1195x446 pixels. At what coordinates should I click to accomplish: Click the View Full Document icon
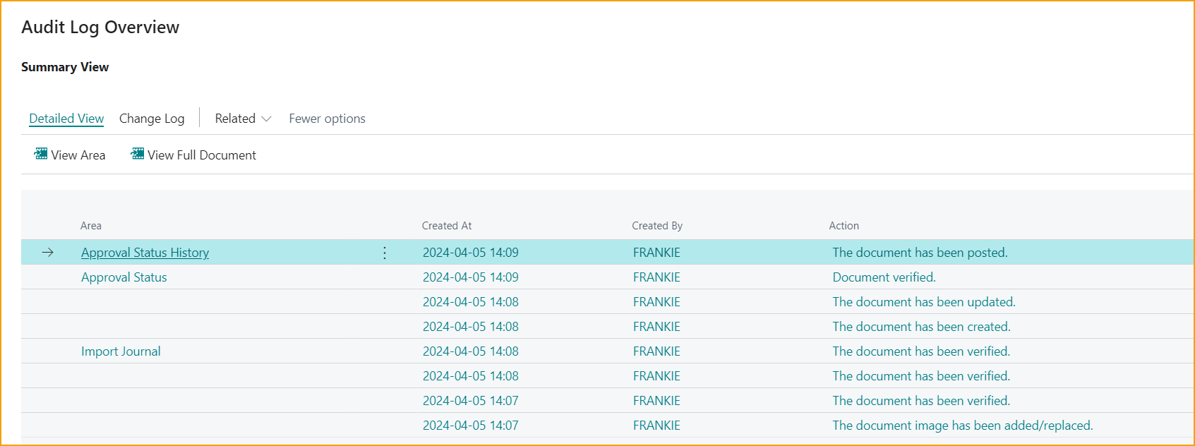[138, 155]
